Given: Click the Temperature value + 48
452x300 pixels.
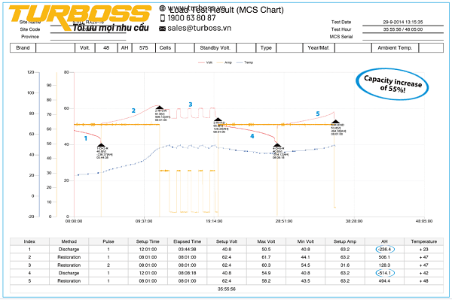Looking at the screenshot, I should point(423,280).
